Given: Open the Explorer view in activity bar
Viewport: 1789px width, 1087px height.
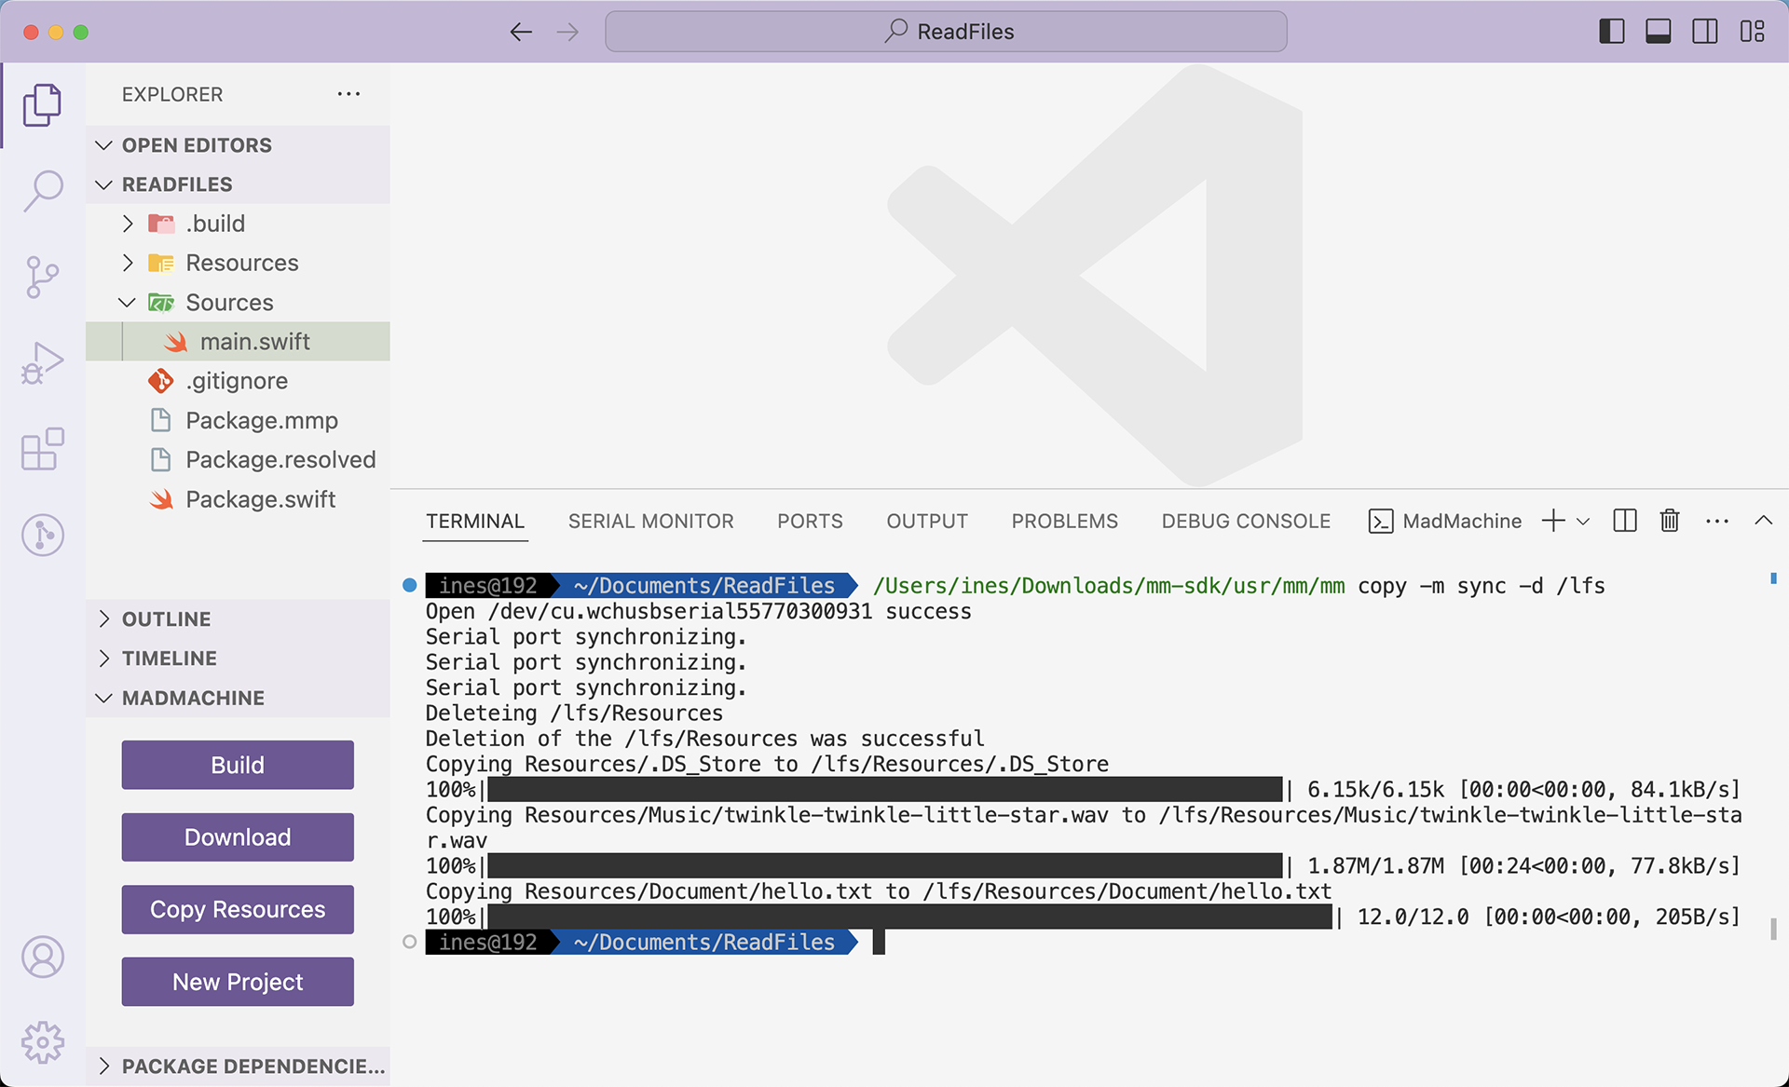Looking at the screenshot, I should (x=42, y=104).
